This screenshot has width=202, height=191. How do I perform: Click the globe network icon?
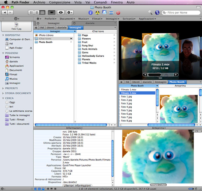[x=157, y=12]
